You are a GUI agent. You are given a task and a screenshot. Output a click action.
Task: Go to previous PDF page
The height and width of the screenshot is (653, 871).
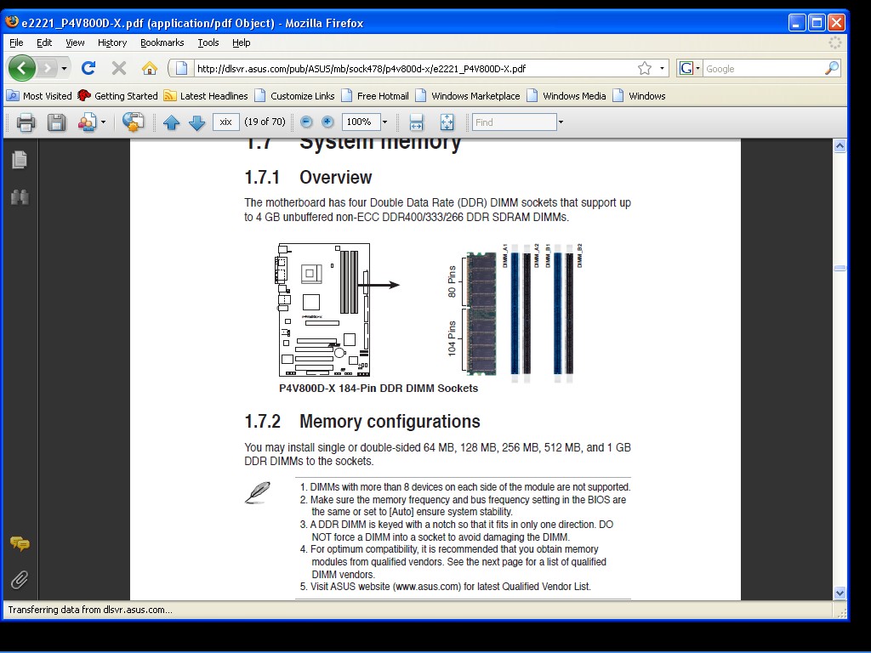click(171, 122)
